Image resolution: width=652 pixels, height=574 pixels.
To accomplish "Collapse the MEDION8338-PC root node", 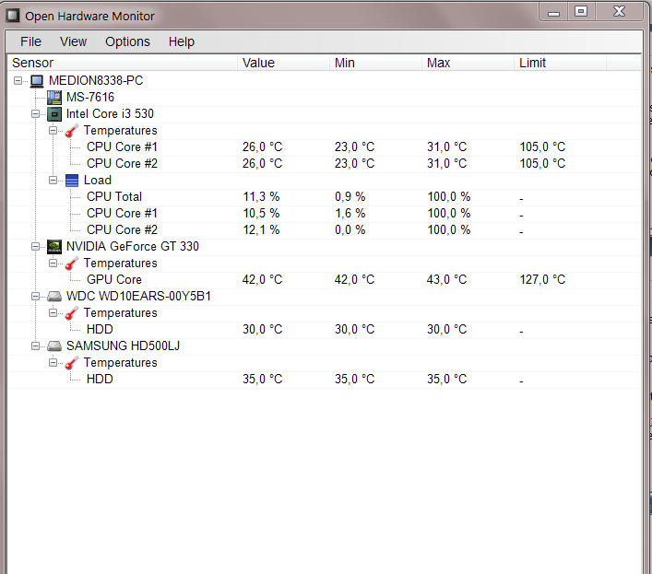I will coord(18,80).
